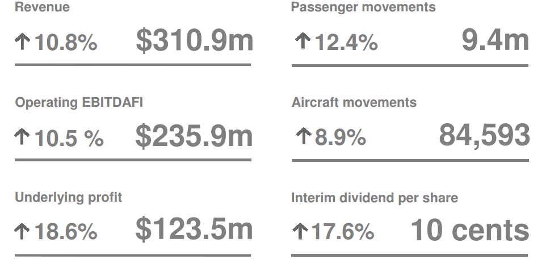Click the 10.8% revenue growth percentage
The height and width of the screenshot is (267, 546).
pyautogui.click(x=66, y=43)
